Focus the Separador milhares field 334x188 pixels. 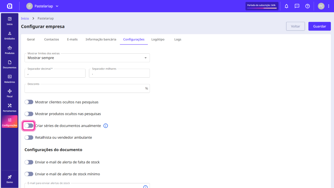[119, 73]
